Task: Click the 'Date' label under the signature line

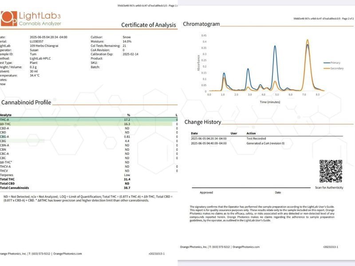Action: 278,192
